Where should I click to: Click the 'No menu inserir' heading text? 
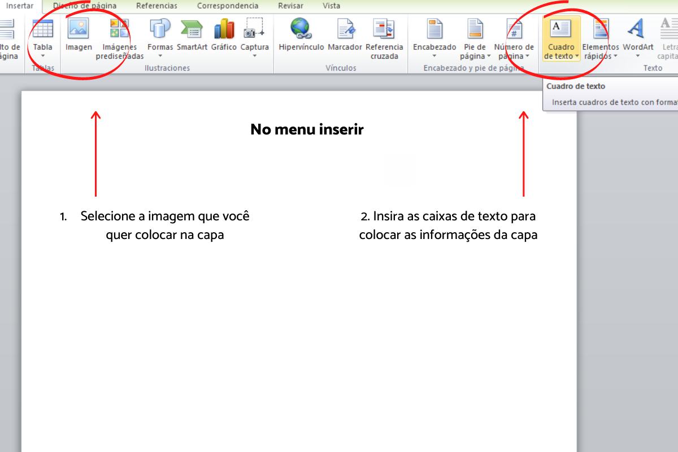coord(307,129)
